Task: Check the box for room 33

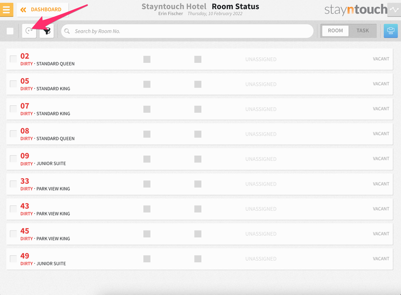Action: coord(14,184)
